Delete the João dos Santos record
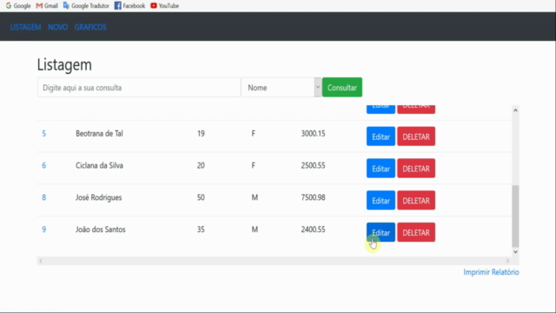 pyautogui.click(x=416, y=232)
